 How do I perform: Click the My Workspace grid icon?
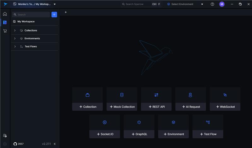pos(14,21)
